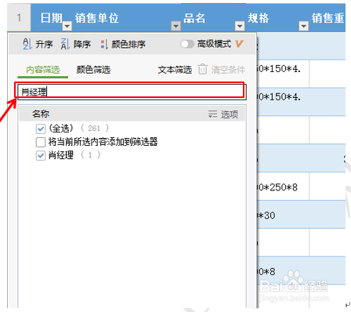This screenshot has width=351, height=312.
Task: Open the 品名 column filter dropdown
Action: point(240,26)
